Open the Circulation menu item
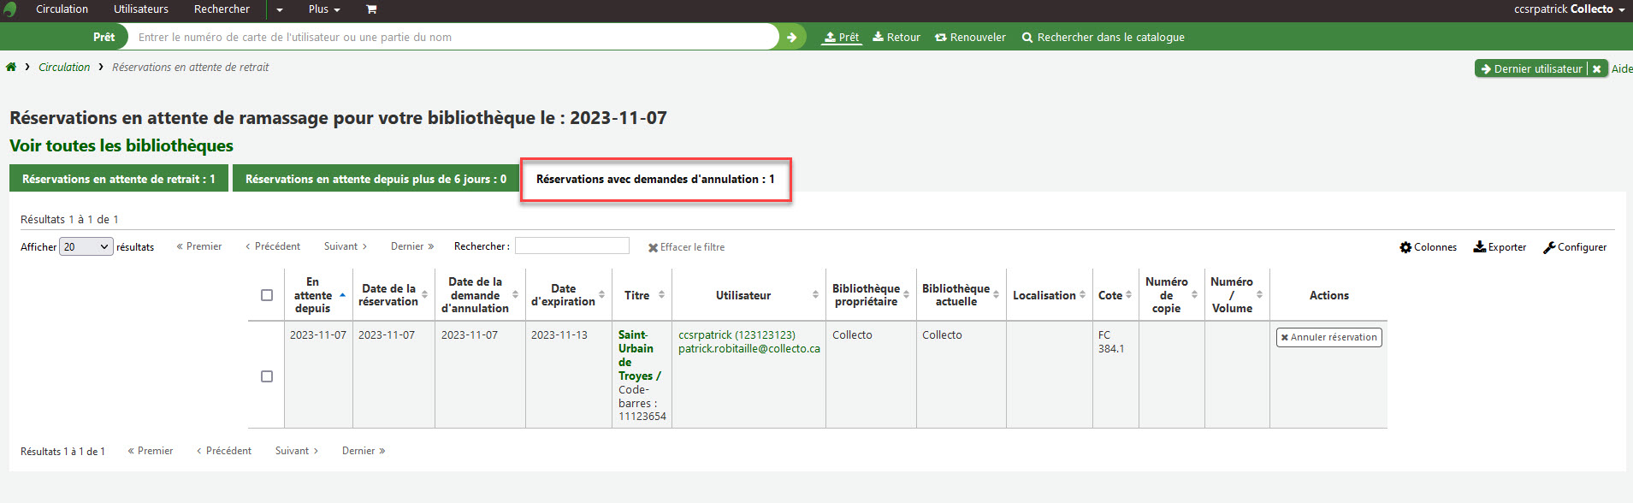Viewport: 1633px width, 503px height. pyautogui.click(x=62, y=9)
